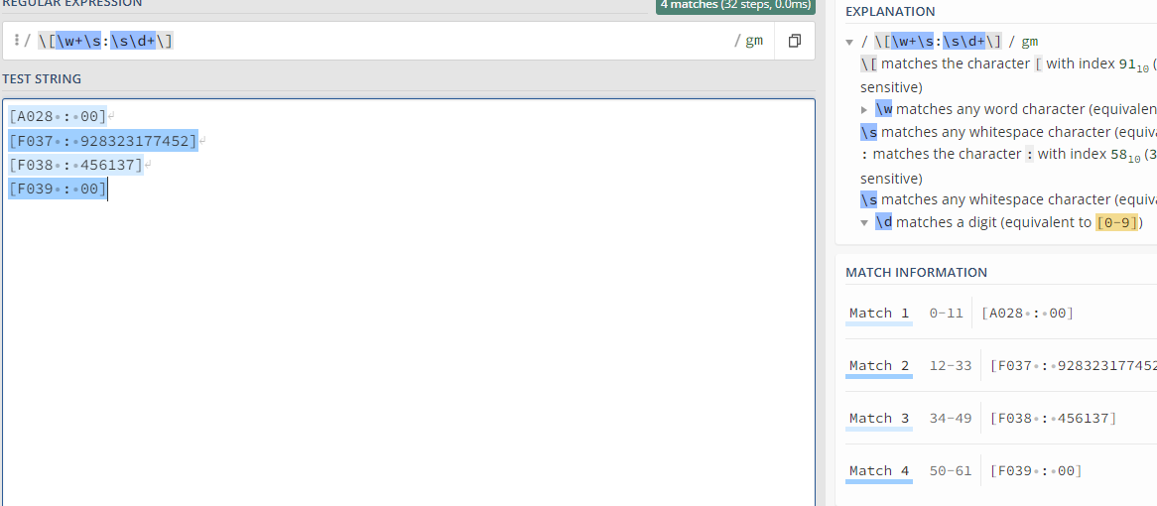The width and height of the screenshot is (1157, 506).
Task: Select the Match 2 label
Action: (x=878, y=366)
